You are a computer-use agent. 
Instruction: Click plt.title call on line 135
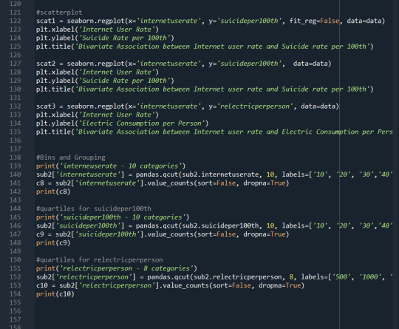tap(214, 132)
